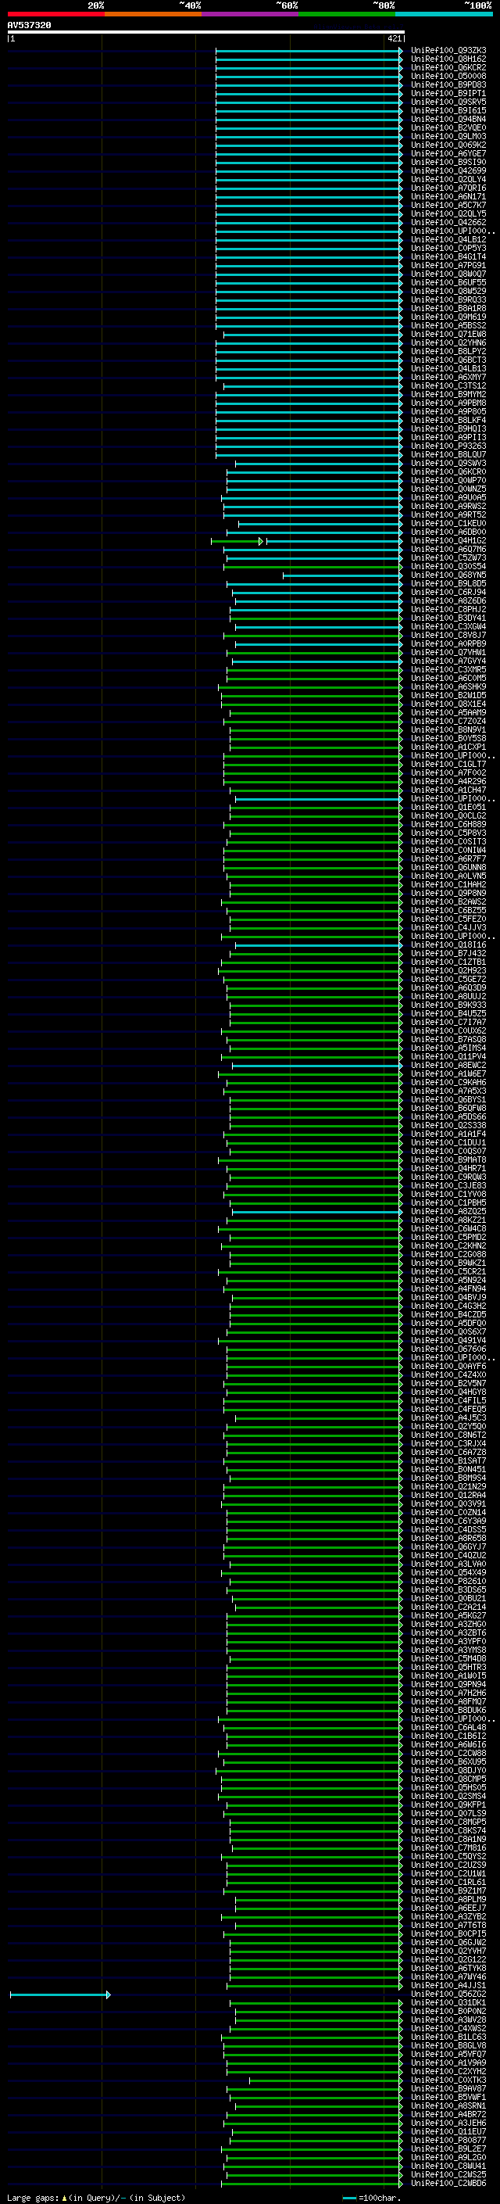500x2204 pixels.
Task: Select the UniRef100_A1CXP1 label
Action: pos(448,747)
